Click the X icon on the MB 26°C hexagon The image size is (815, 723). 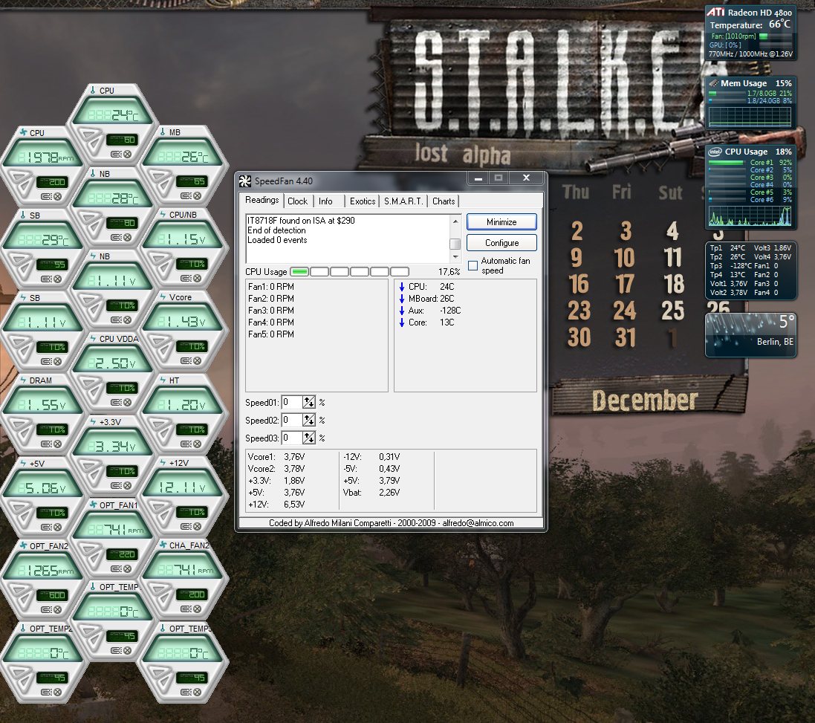tap(198, 196)
